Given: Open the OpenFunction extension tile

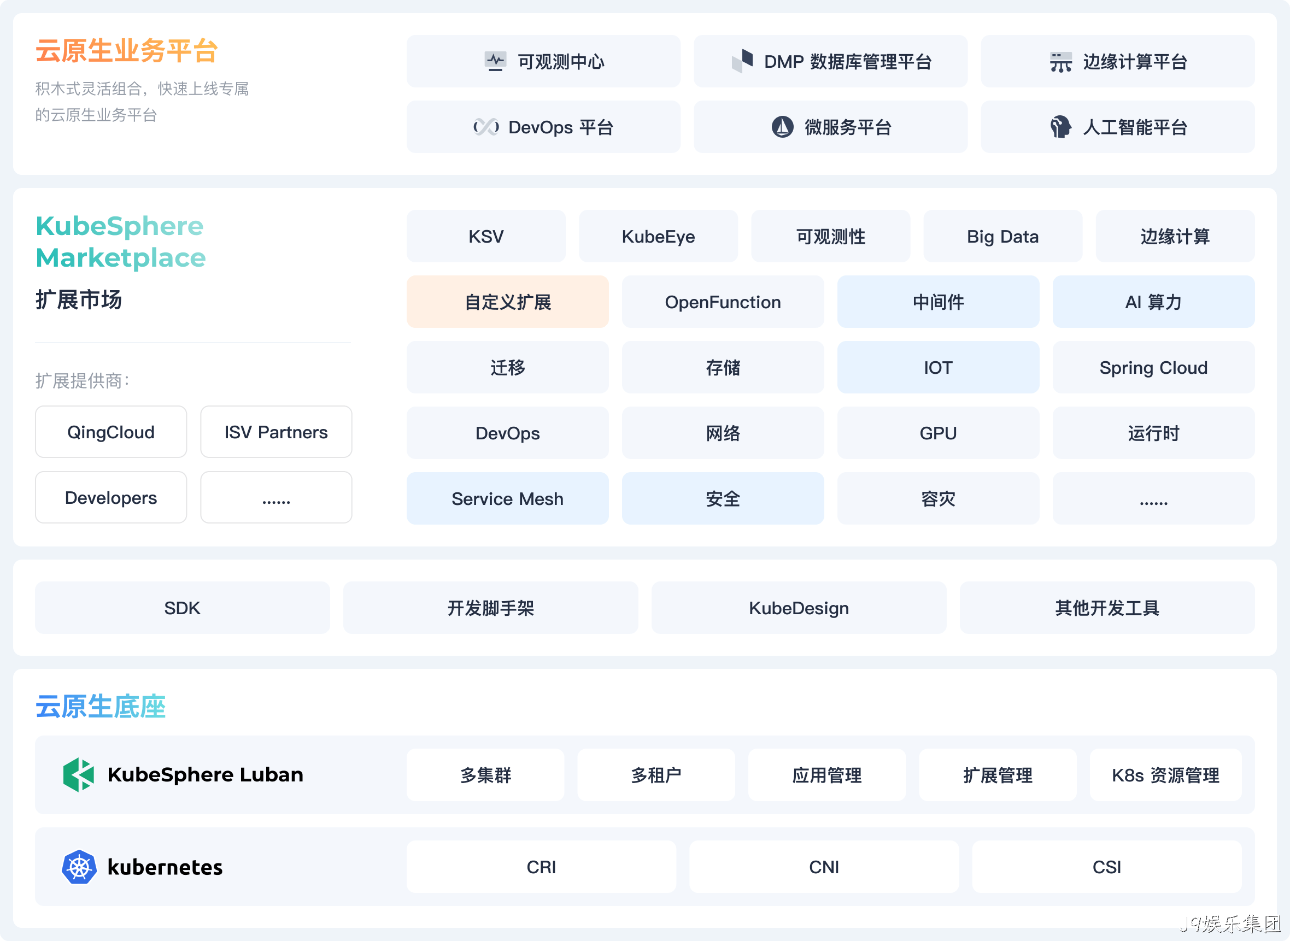Looking at the screenshot, I should pyautogui.click(x=723, y=302).
